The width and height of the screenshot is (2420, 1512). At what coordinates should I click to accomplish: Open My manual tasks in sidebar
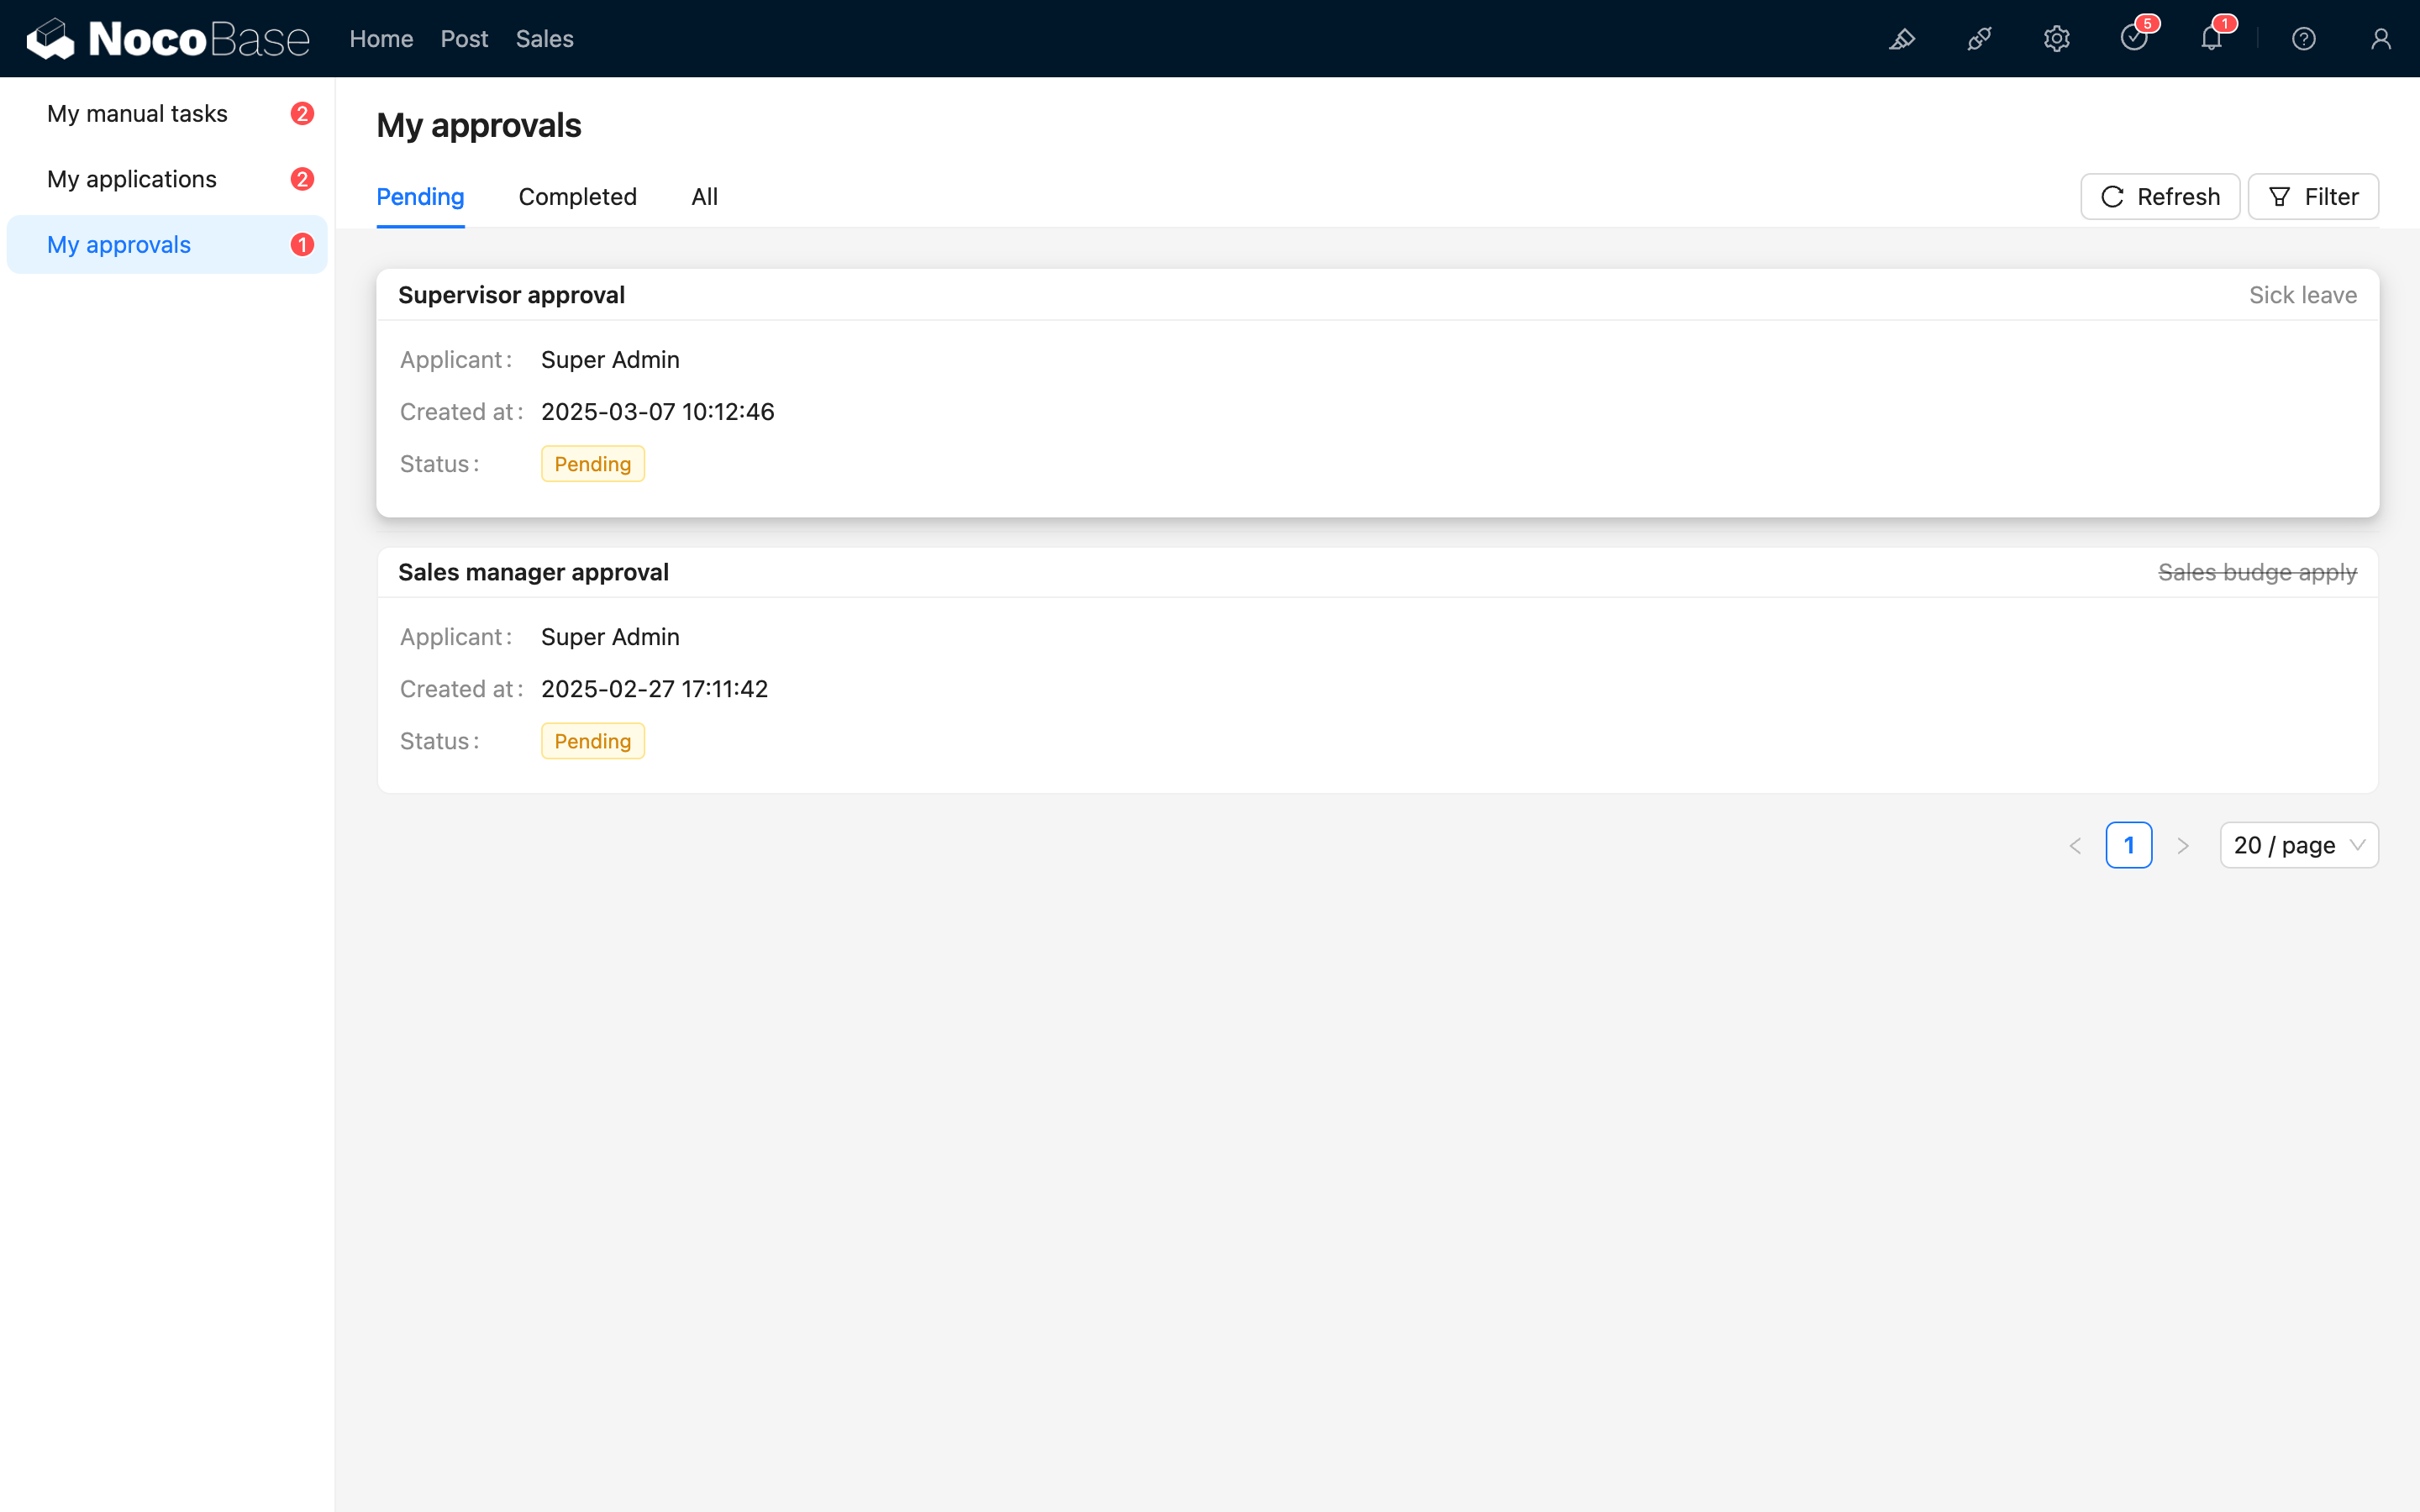[137, 114]
